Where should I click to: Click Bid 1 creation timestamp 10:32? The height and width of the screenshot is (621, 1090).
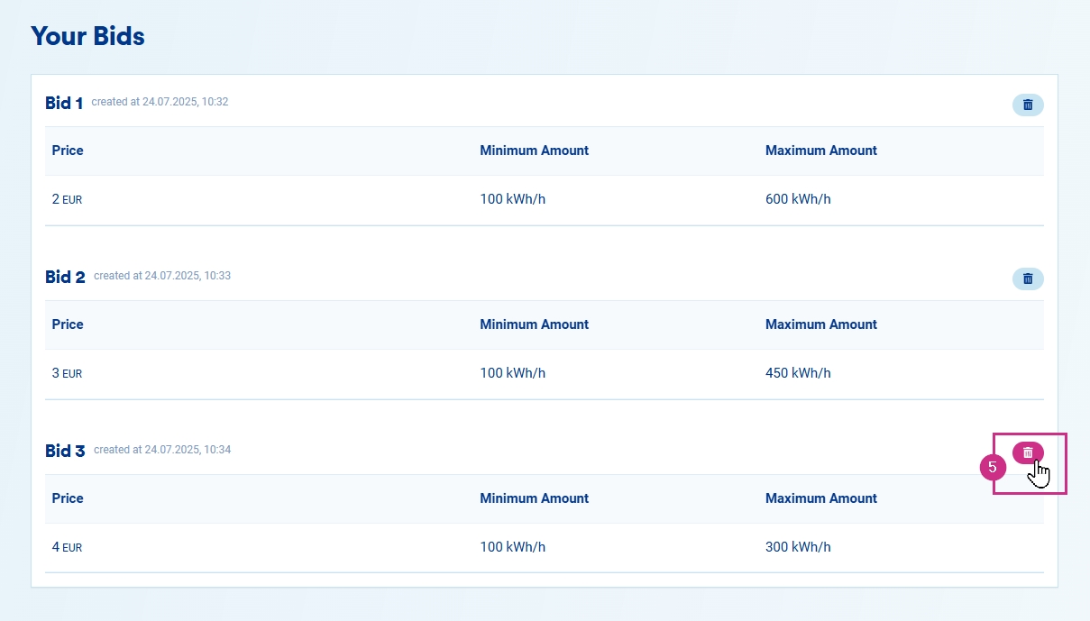(x=160, y=102)
